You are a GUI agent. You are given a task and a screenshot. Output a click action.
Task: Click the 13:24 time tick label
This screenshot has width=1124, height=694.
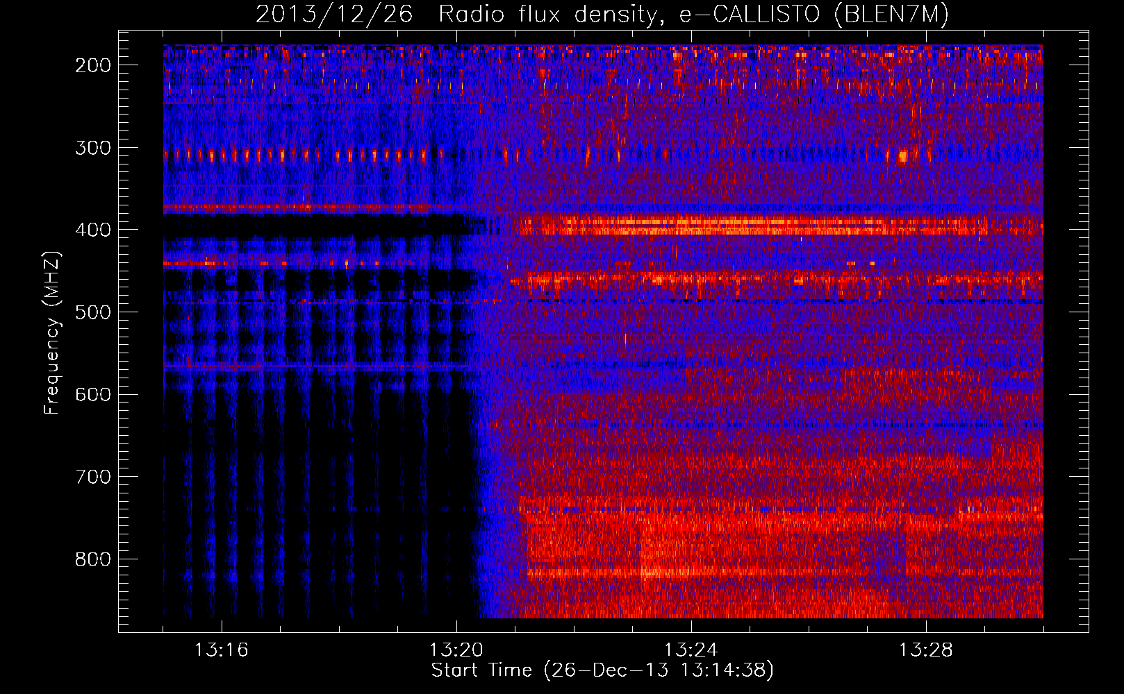(691, 650)
